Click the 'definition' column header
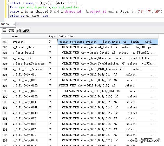This screenshot has width=164, height=146. (x=67, y=37)
